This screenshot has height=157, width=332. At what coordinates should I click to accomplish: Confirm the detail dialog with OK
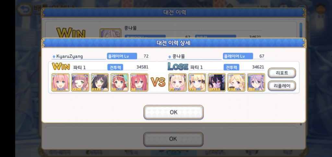[x=173, y=112]
